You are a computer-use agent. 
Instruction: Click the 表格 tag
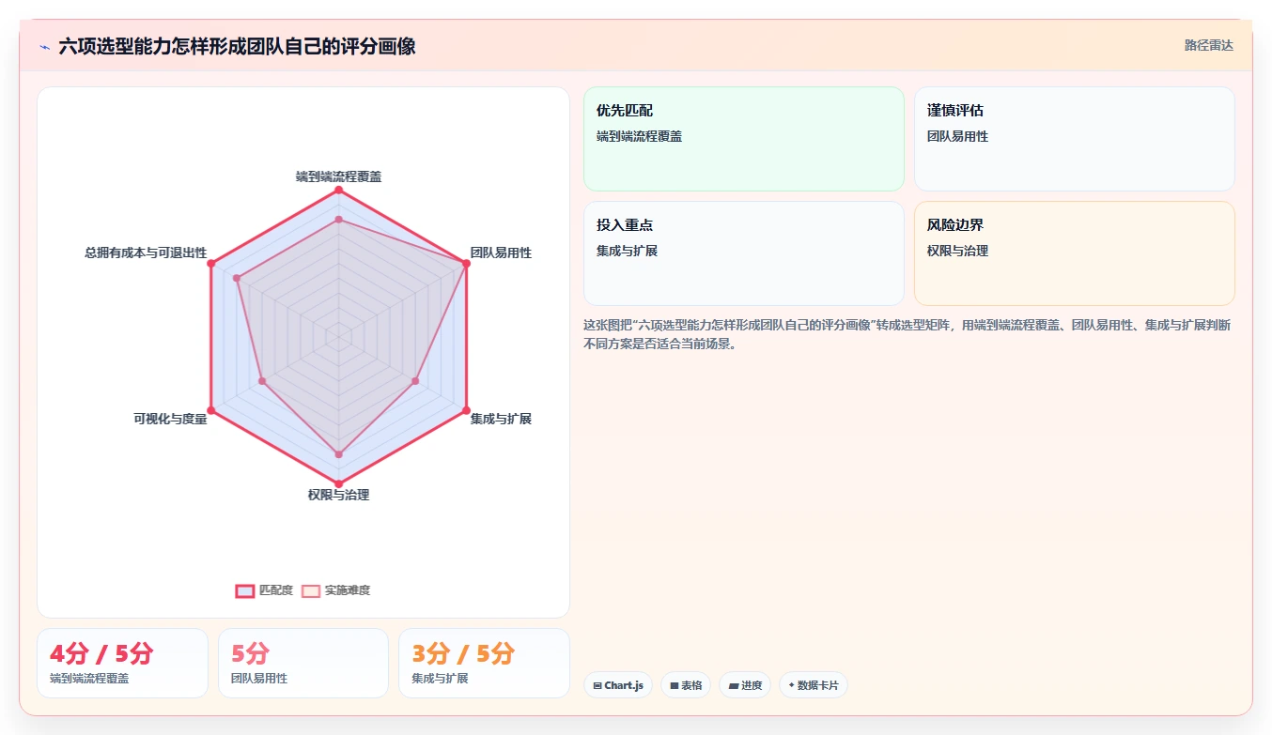point(686,685)
